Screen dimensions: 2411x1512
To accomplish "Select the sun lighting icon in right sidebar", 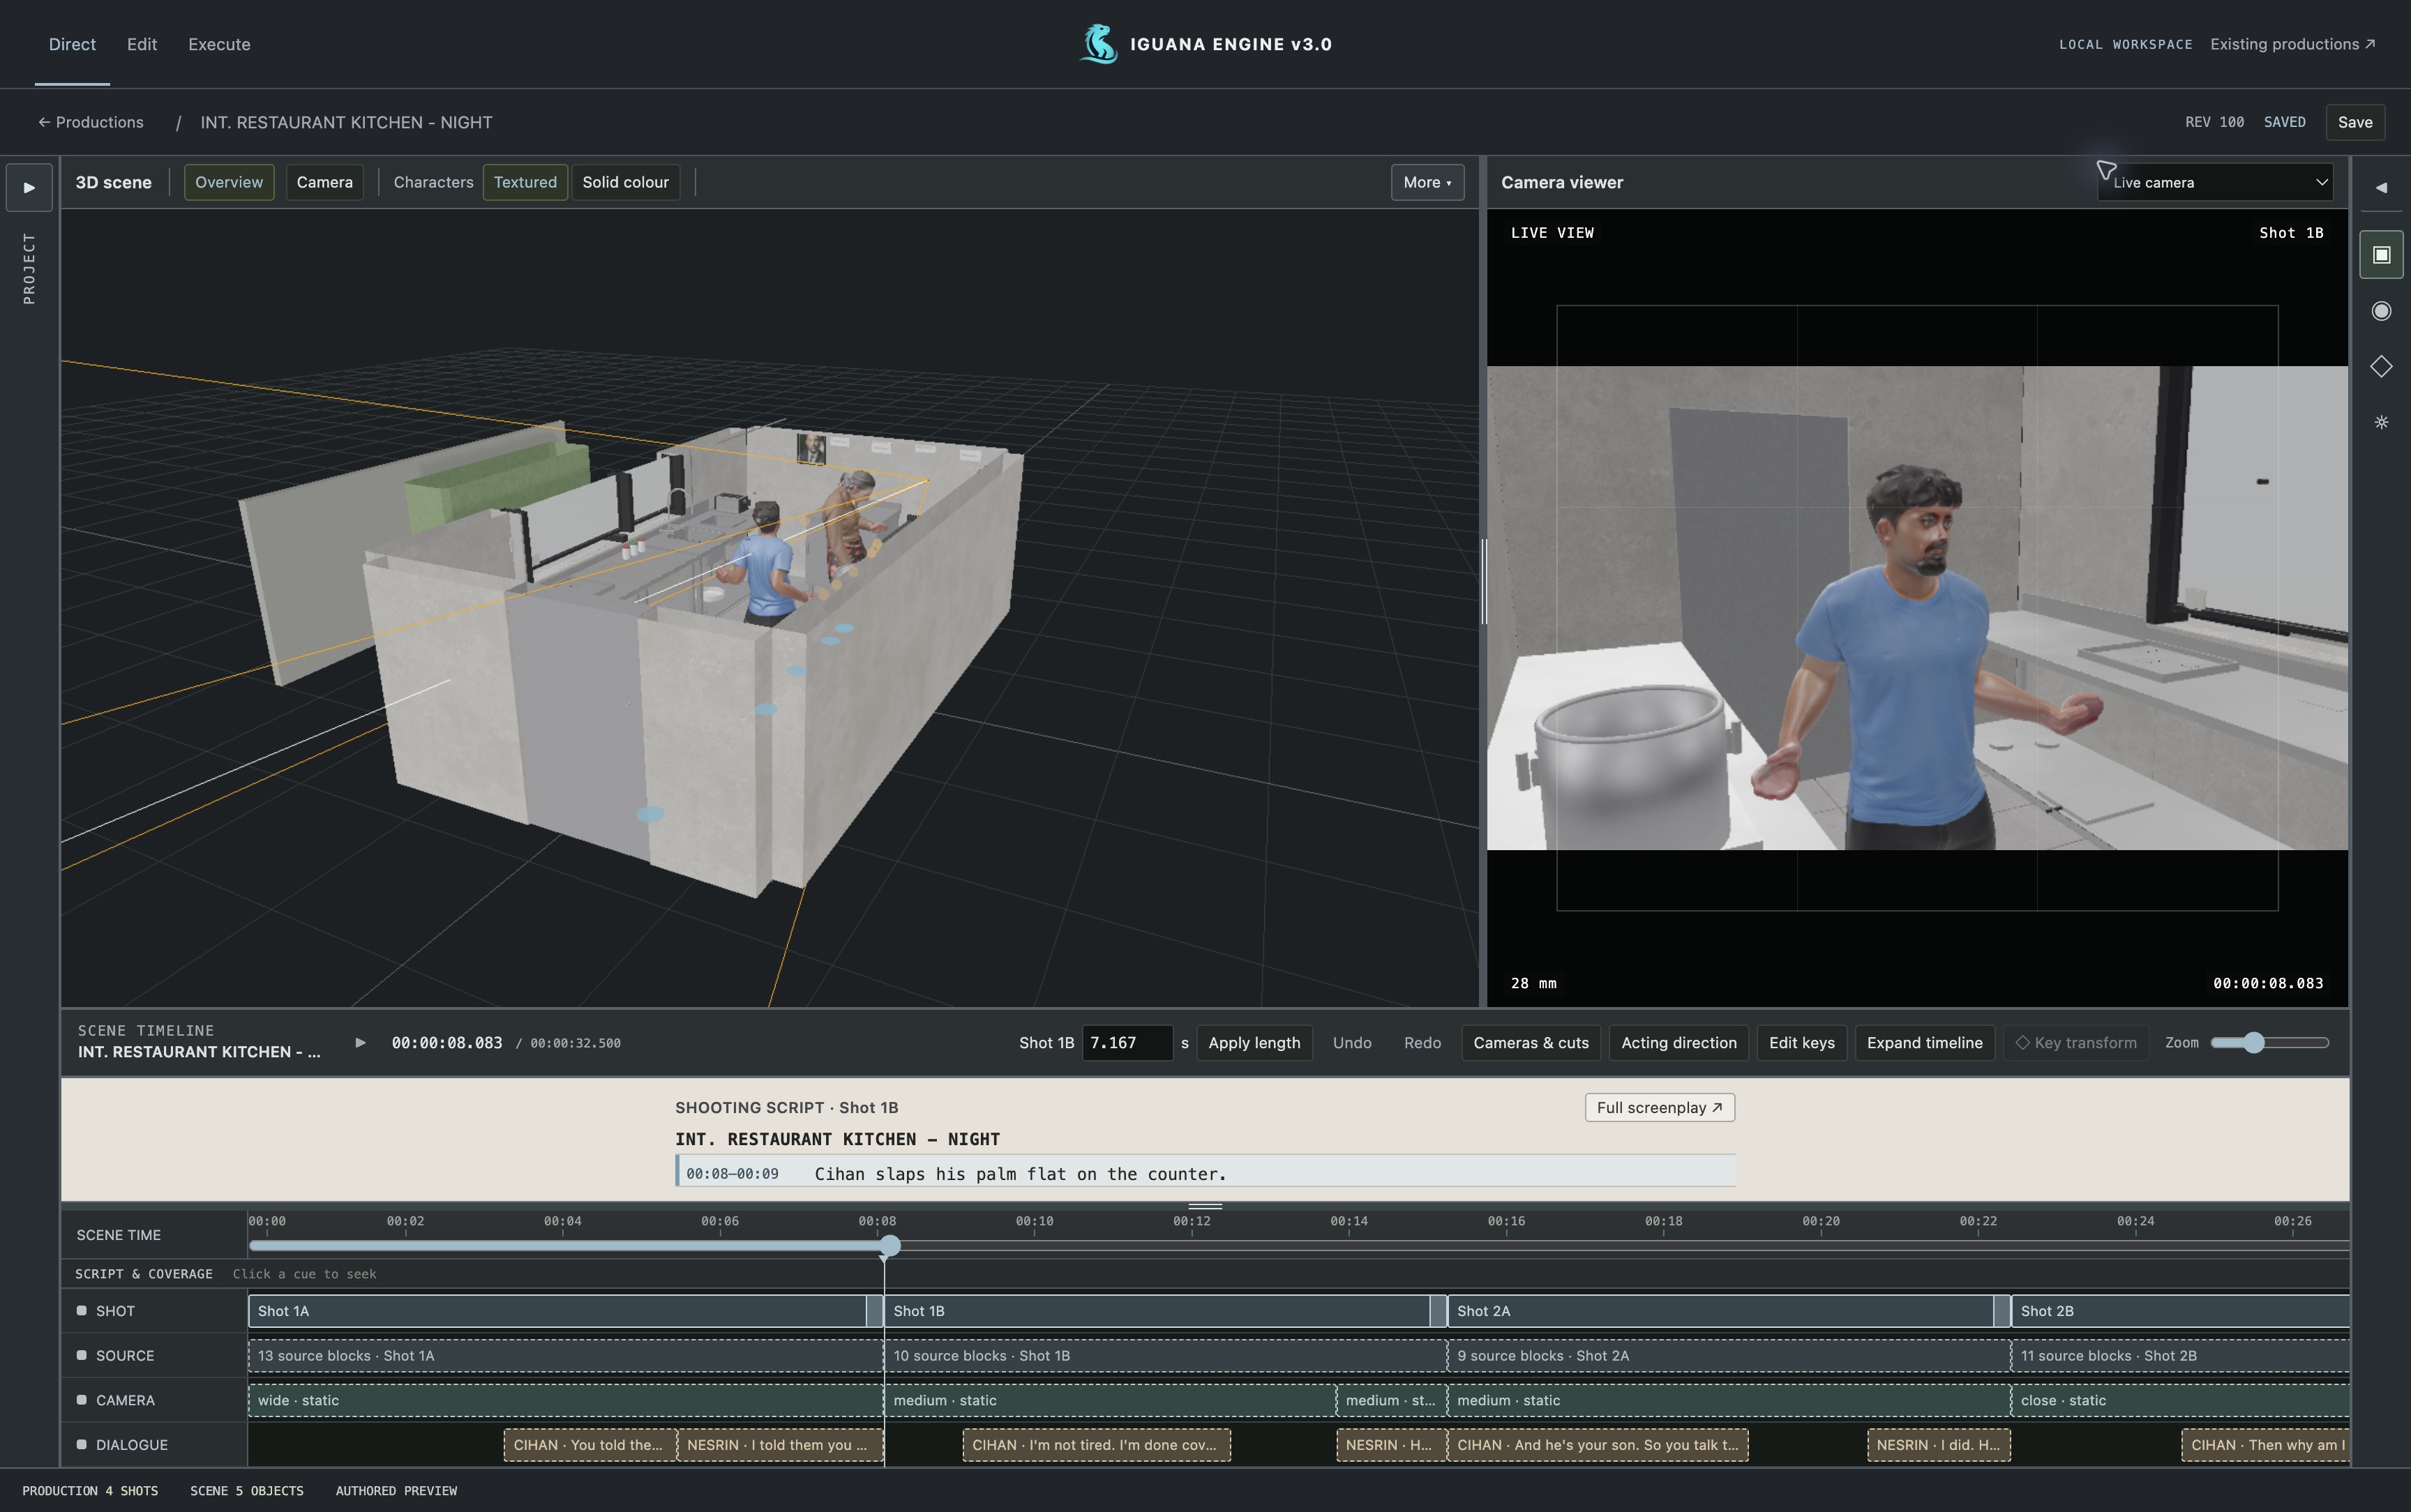I will (x=2381, y=422).
